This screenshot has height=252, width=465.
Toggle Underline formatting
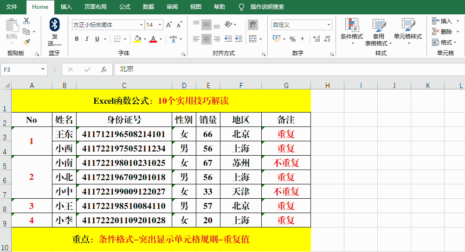[x=97, y=39]
